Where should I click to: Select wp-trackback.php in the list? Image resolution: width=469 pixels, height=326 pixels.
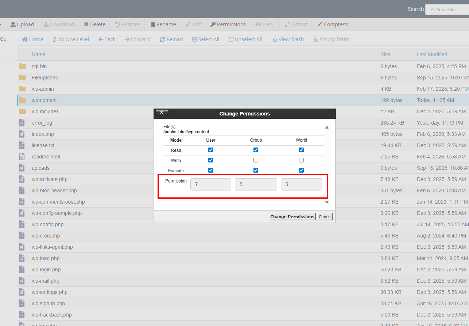click(x=52, y=315)
